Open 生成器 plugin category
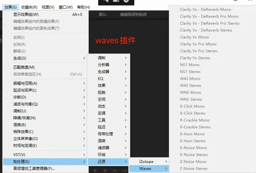 (109, 71)
